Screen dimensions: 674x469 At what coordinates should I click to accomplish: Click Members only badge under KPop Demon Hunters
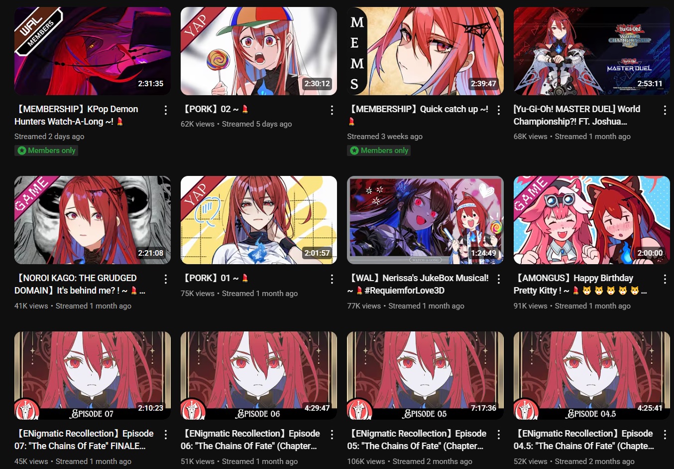[x=46, y=151]
